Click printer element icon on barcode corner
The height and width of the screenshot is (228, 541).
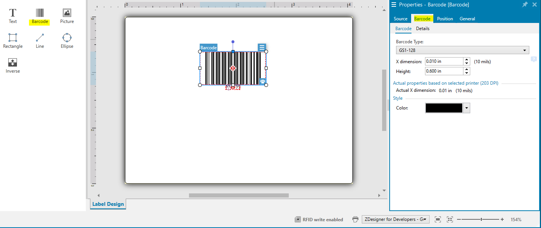263,81
